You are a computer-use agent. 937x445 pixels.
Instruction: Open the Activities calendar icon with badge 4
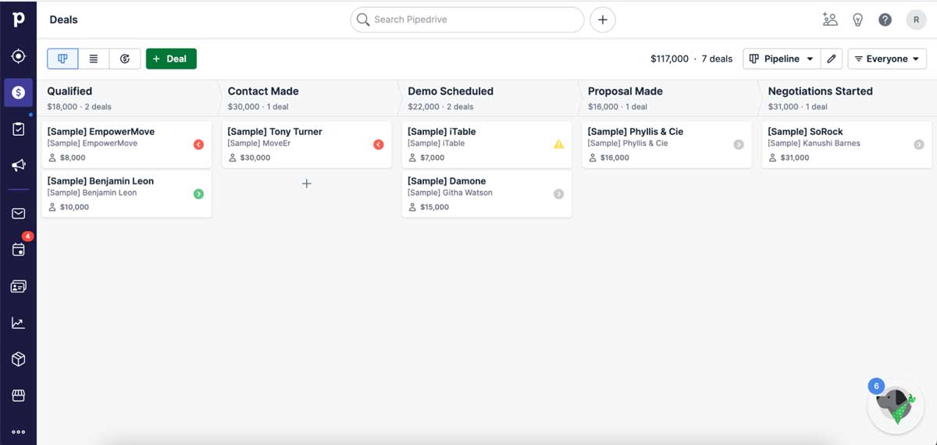[18, 250]
